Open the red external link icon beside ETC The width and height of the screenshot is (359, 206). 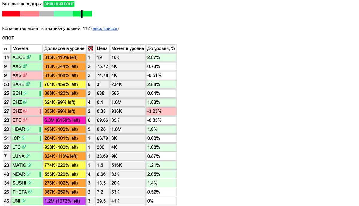click(x=25, y=120)
